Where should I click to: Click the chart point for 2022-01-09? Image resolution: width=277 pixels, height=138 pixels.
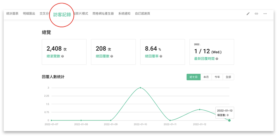point(110,120)
